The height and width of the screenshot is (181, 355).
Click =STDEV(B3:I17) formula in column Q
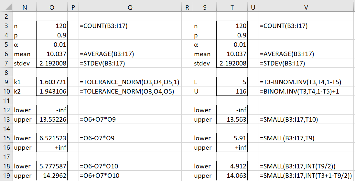[x=102, y=64]
